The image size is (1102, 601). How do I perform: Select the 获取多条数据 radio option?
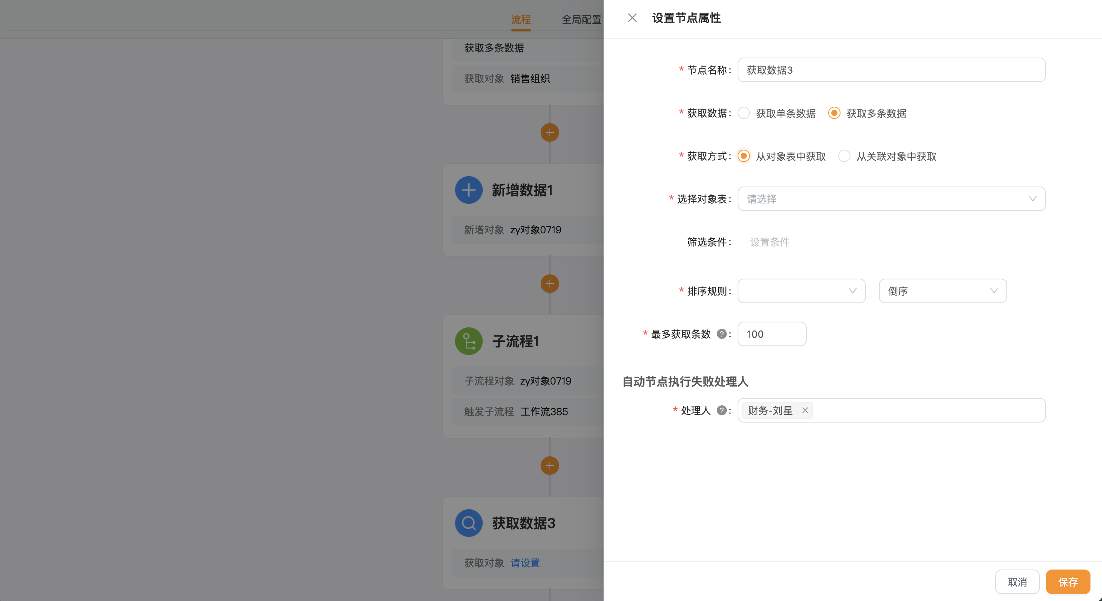coord(834,113)
